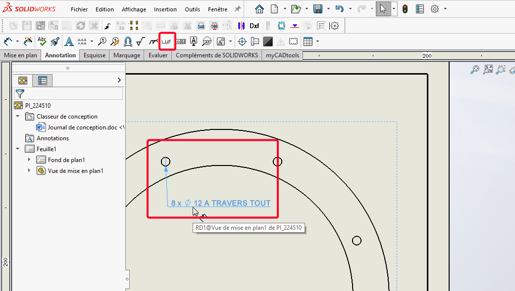Click the Model Items tool
Image resolution: width=515 pixels, height=291 pixels.
(x=28, y=42)
